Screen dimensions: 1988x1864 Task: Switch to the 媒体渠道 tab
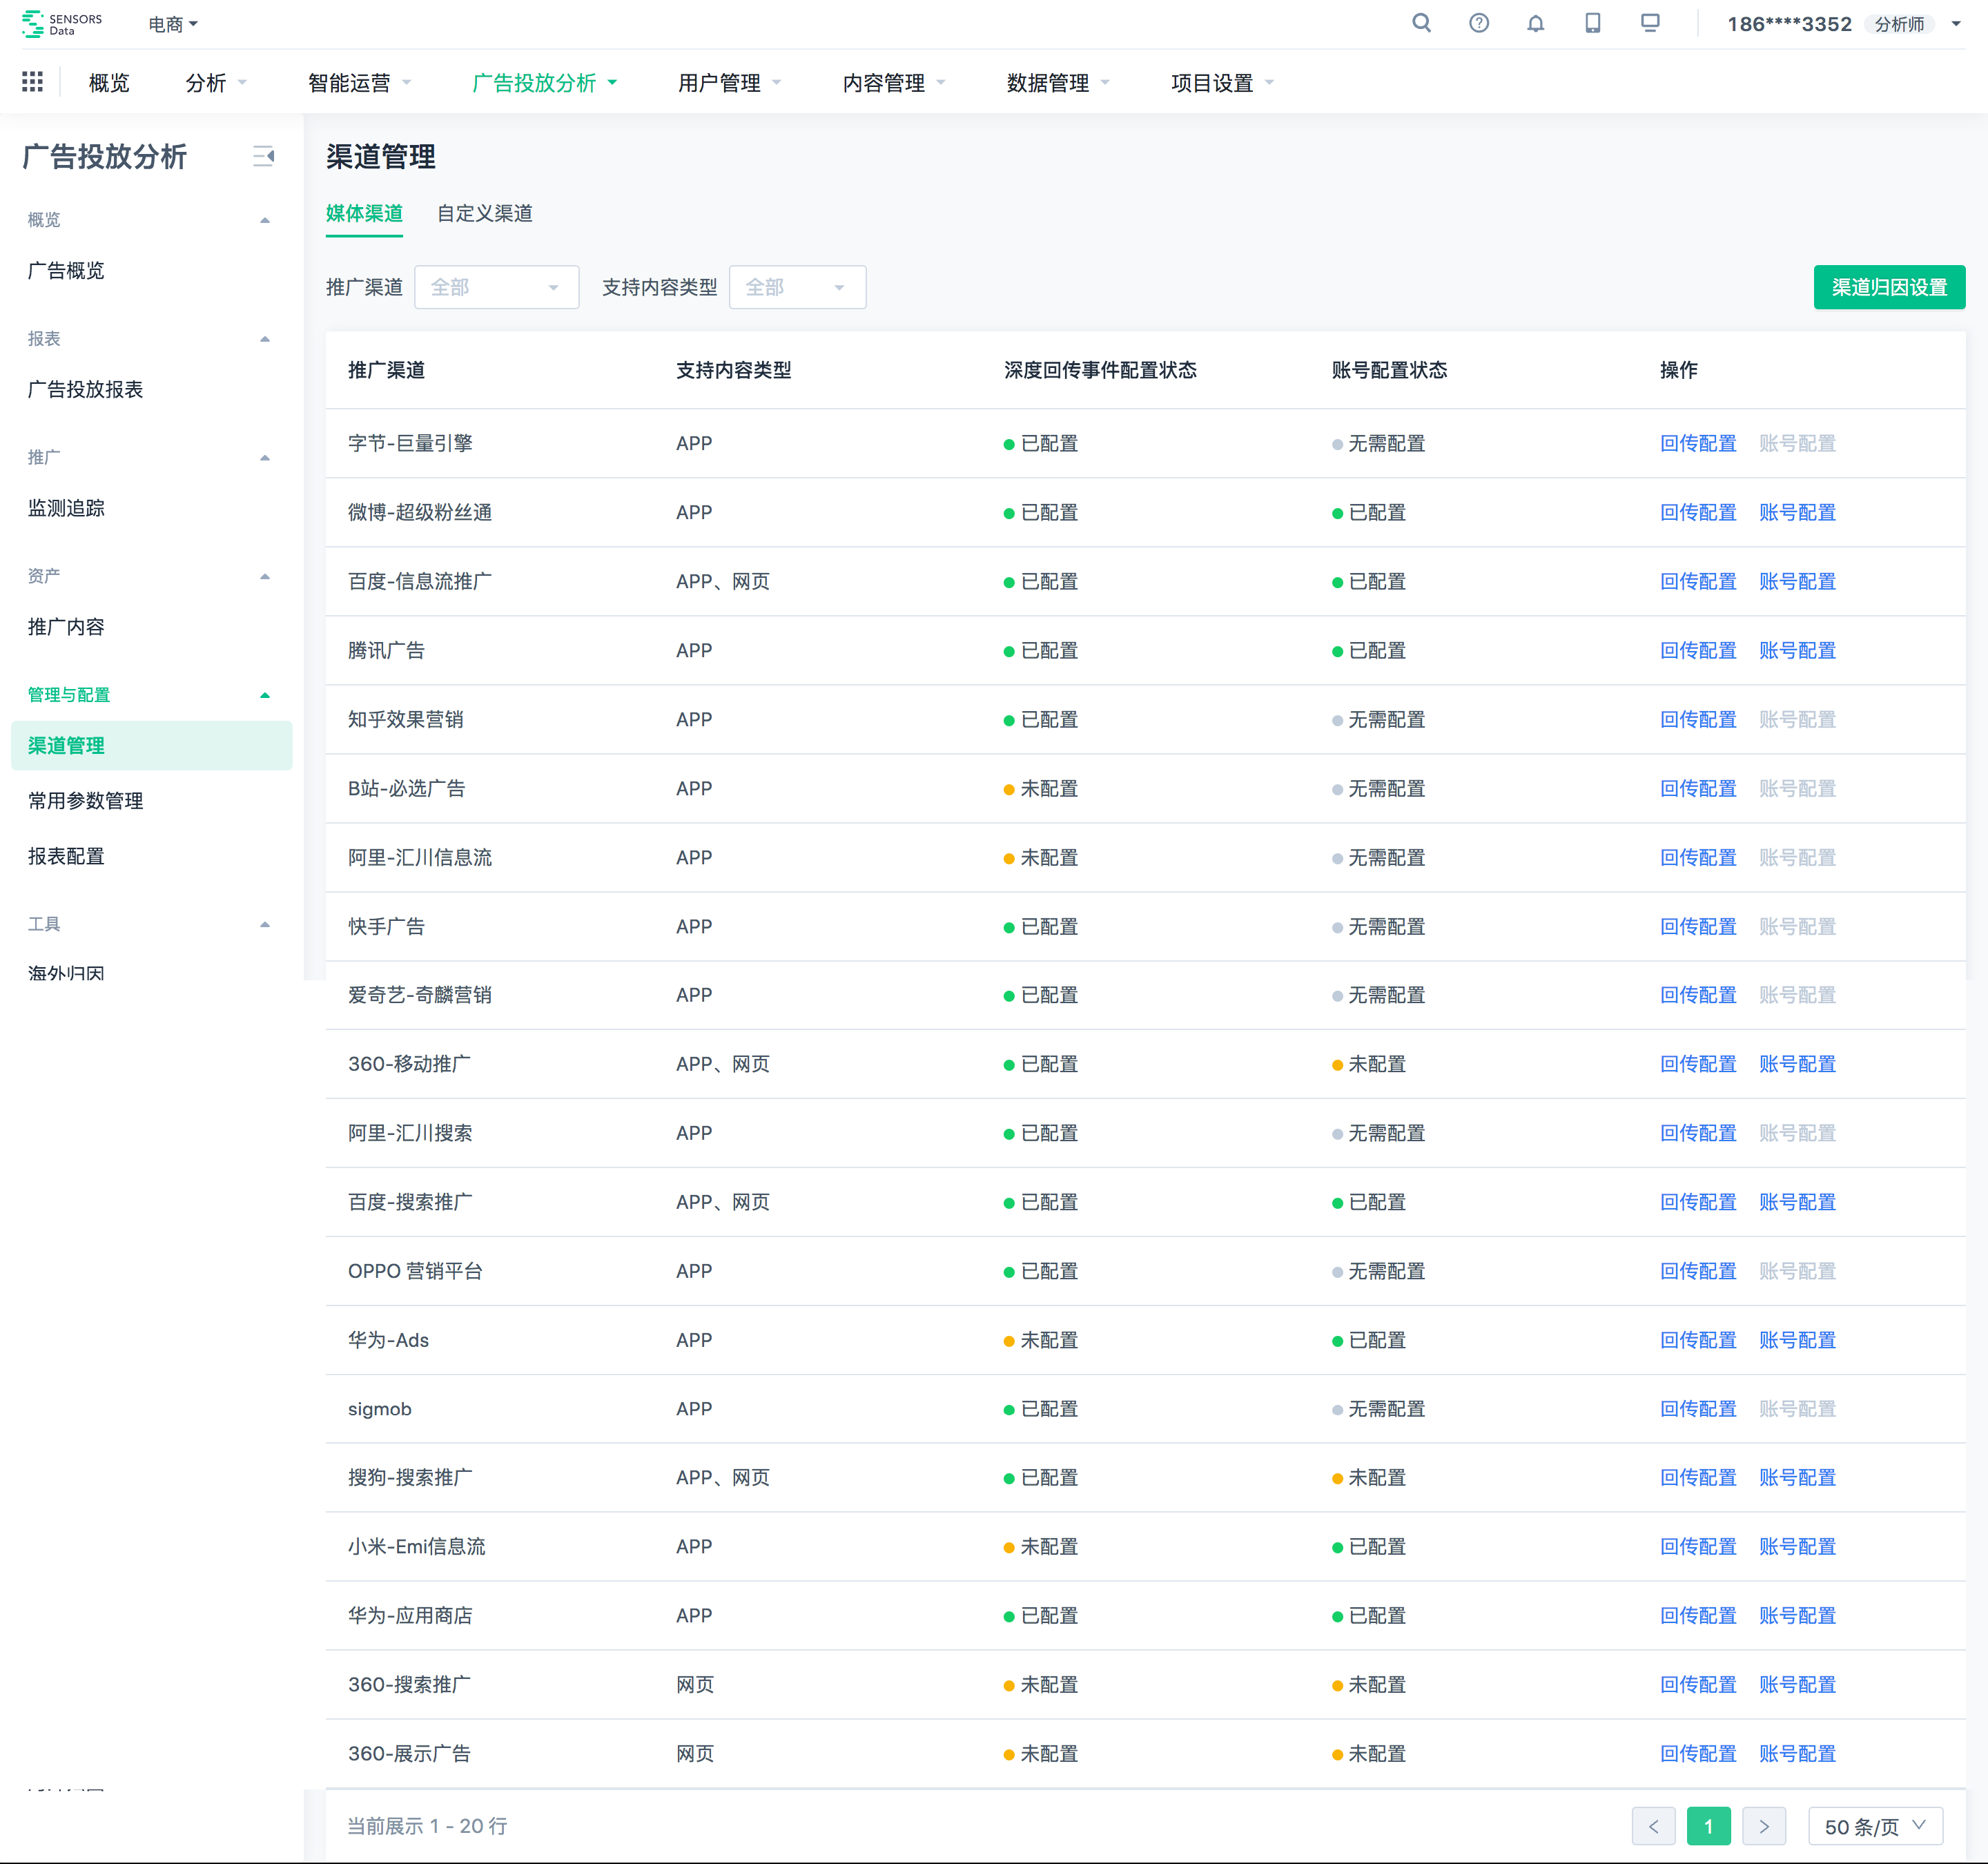[364, 214]
